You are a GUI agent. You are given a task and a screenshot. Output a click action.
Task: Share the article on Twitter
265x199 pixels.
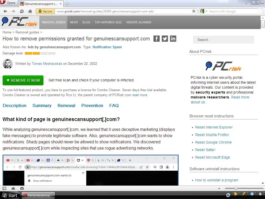[165, 39]
